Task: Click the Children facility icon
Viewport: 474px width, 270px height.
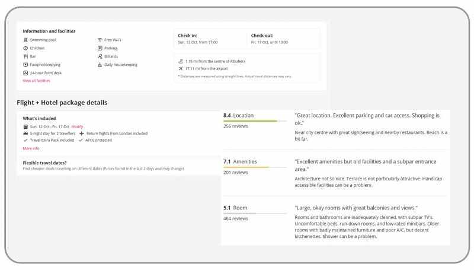Action: coord(25,48)
